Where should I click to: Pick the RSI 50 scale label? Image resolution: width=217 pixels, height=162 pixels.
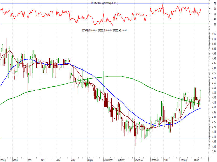215,14
